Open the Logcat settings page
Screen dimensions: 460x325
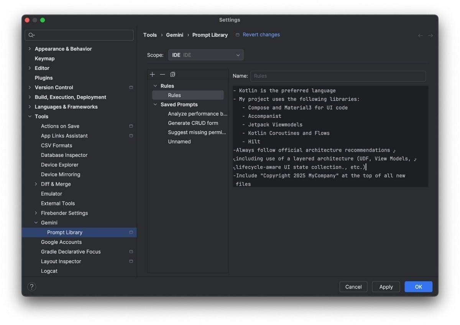click(49, 271)
